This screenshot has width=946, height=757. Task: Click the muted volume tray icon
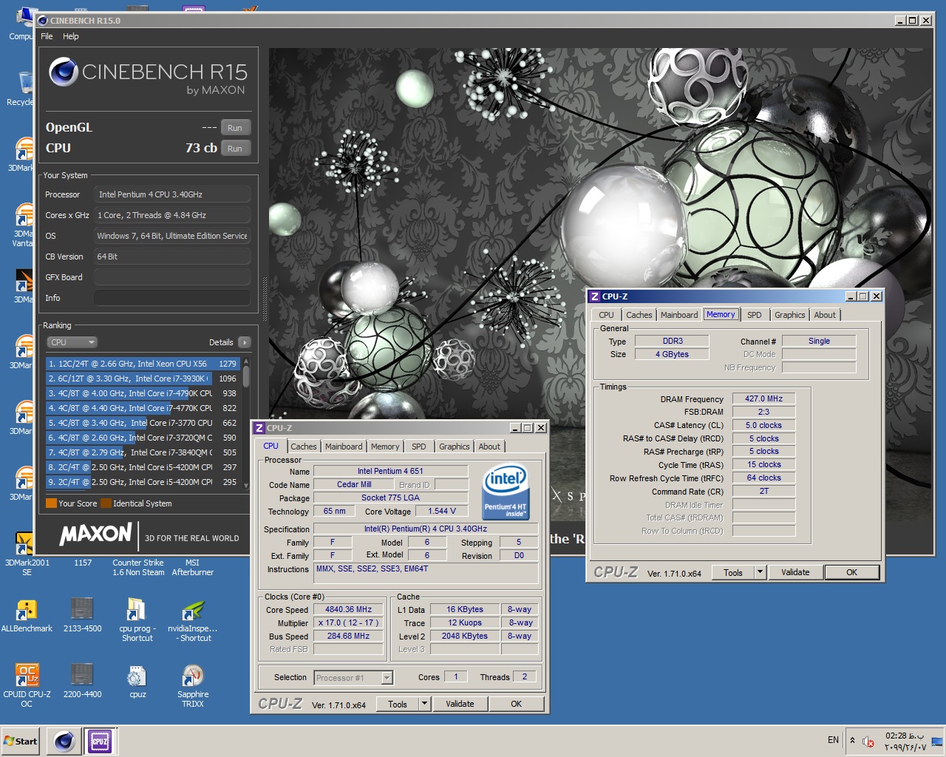coord(869,741)
